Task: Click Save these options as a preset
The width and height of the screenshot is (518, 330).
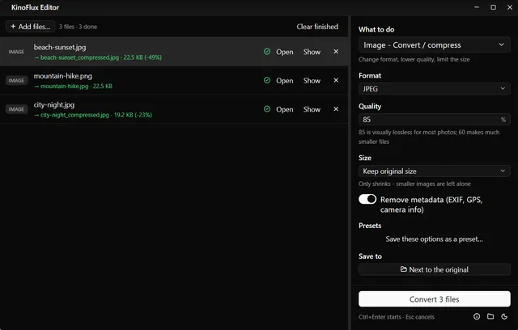Action: tap(434, 239)
